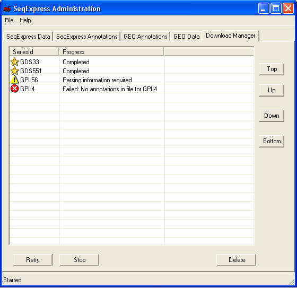Select the Download Manager tab
Screen dimensions: 297x288
click(x=231, y=36)
